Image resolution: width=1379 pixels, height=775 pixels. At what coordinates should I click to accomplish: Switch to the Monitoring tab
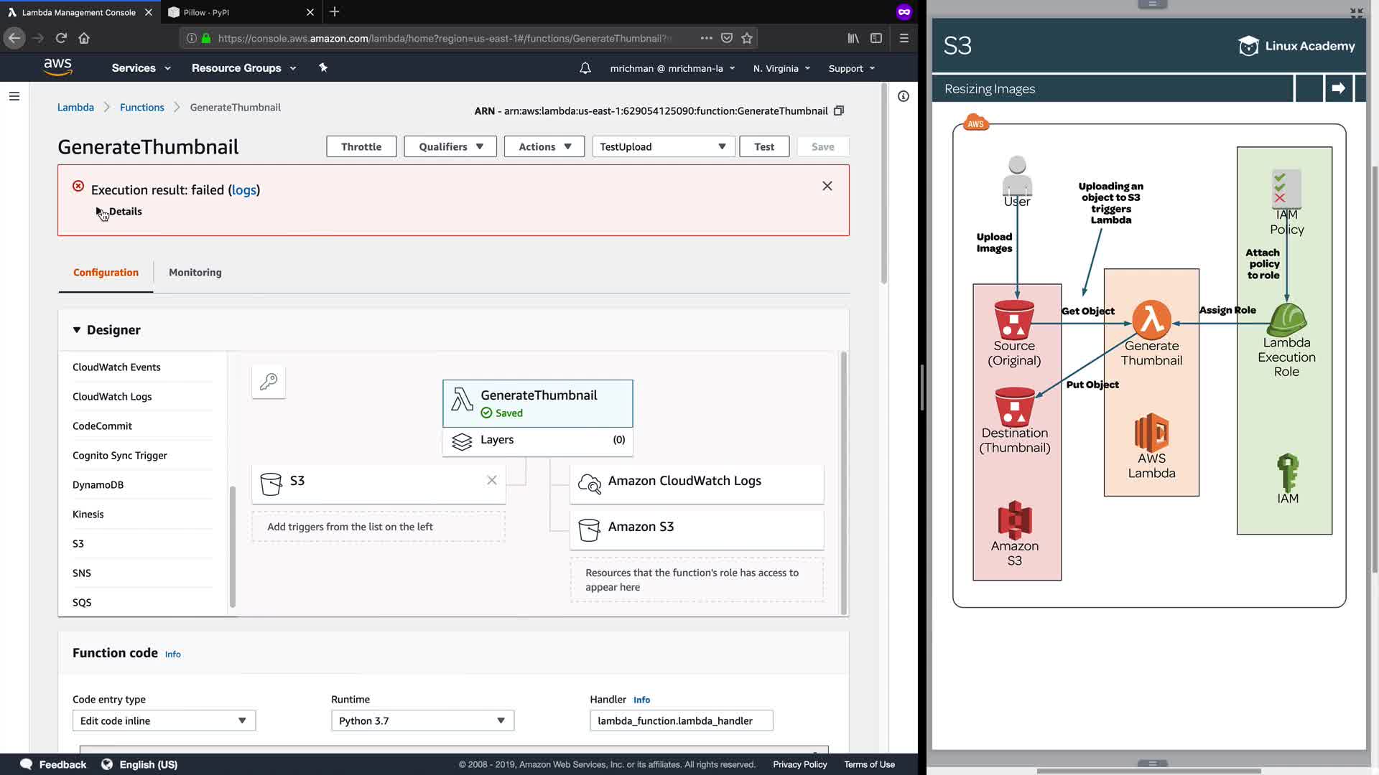tap(195, 273)
